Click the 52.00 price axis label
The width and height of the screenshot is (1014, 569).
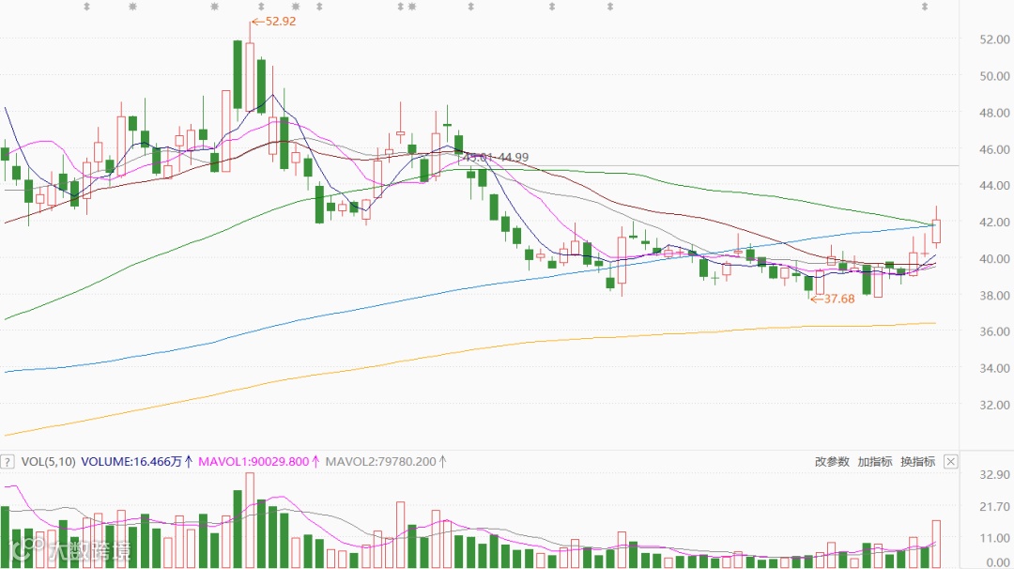coord(994,39)
